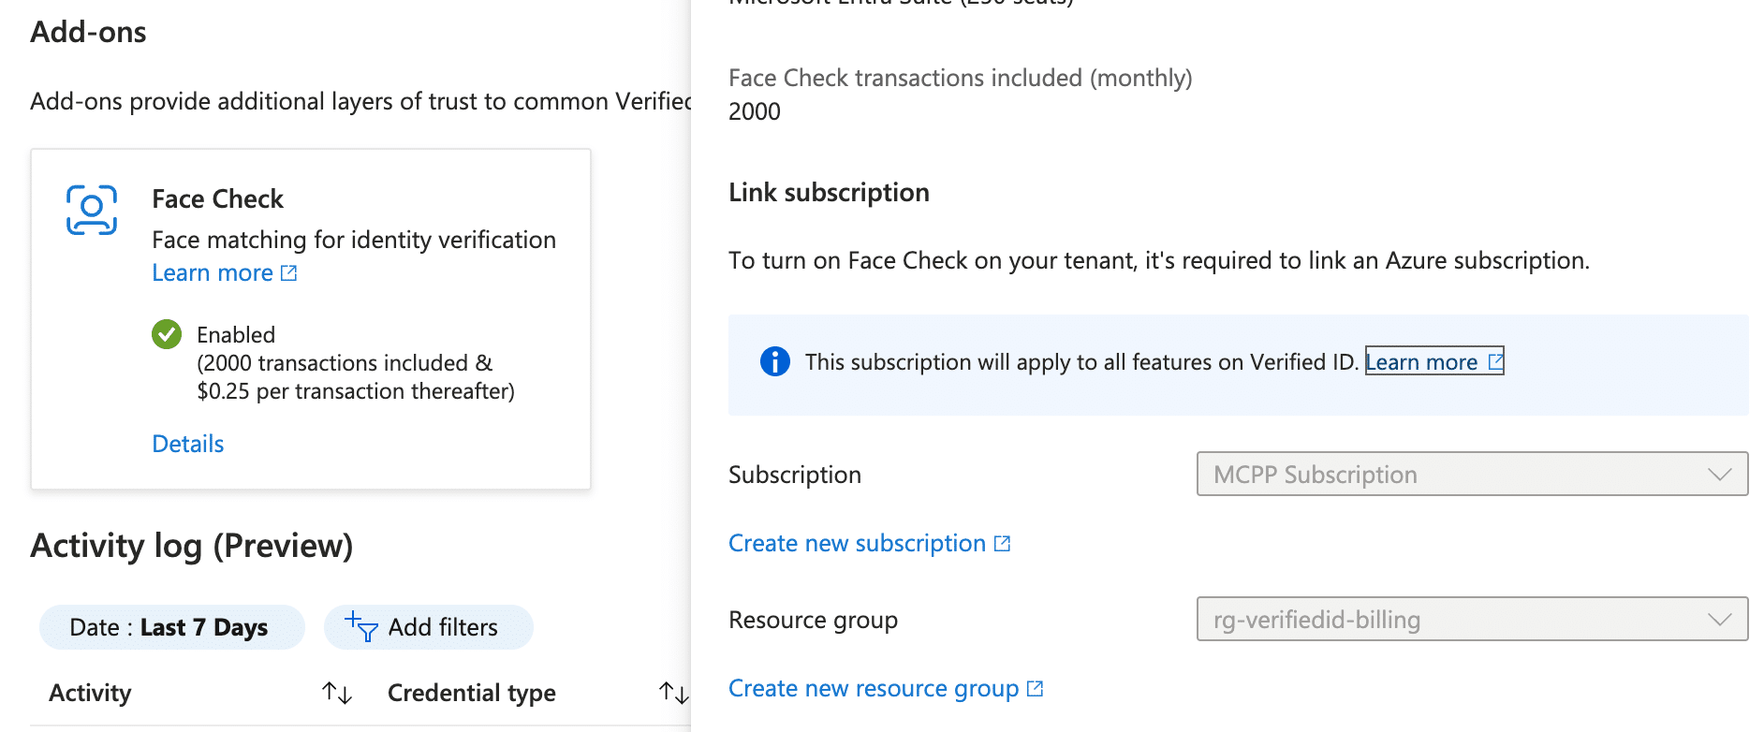
Task: Open Face Check Details link
Action: coord(188,444)
